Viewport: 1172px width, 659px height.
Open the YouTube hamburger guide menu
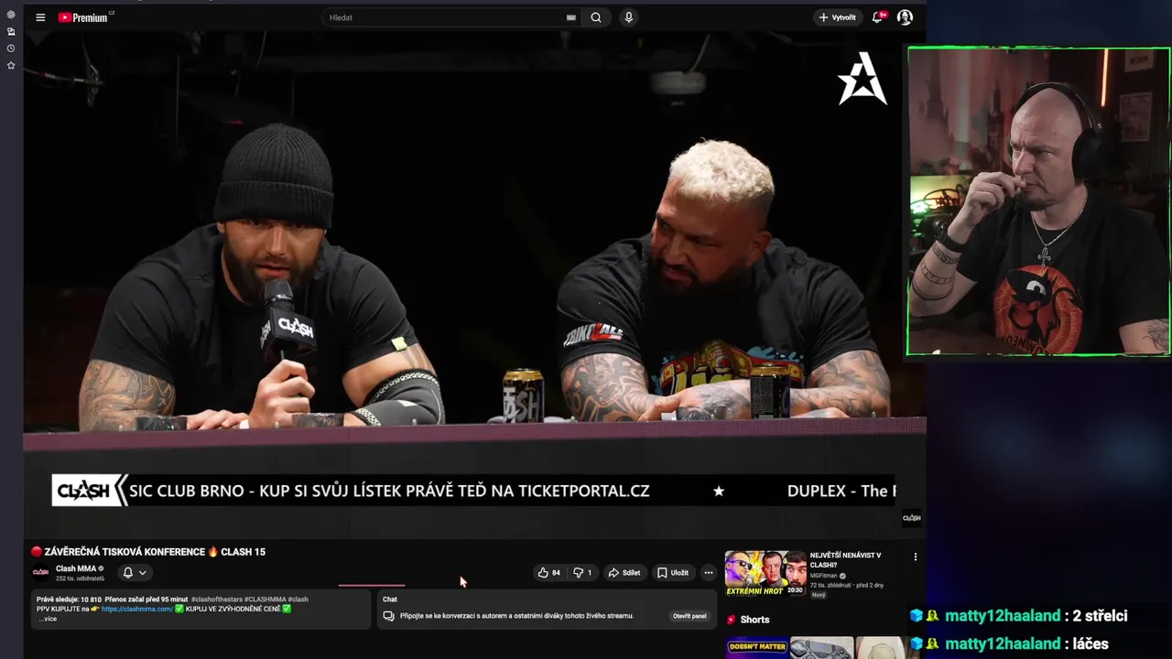tap(40, 17)
